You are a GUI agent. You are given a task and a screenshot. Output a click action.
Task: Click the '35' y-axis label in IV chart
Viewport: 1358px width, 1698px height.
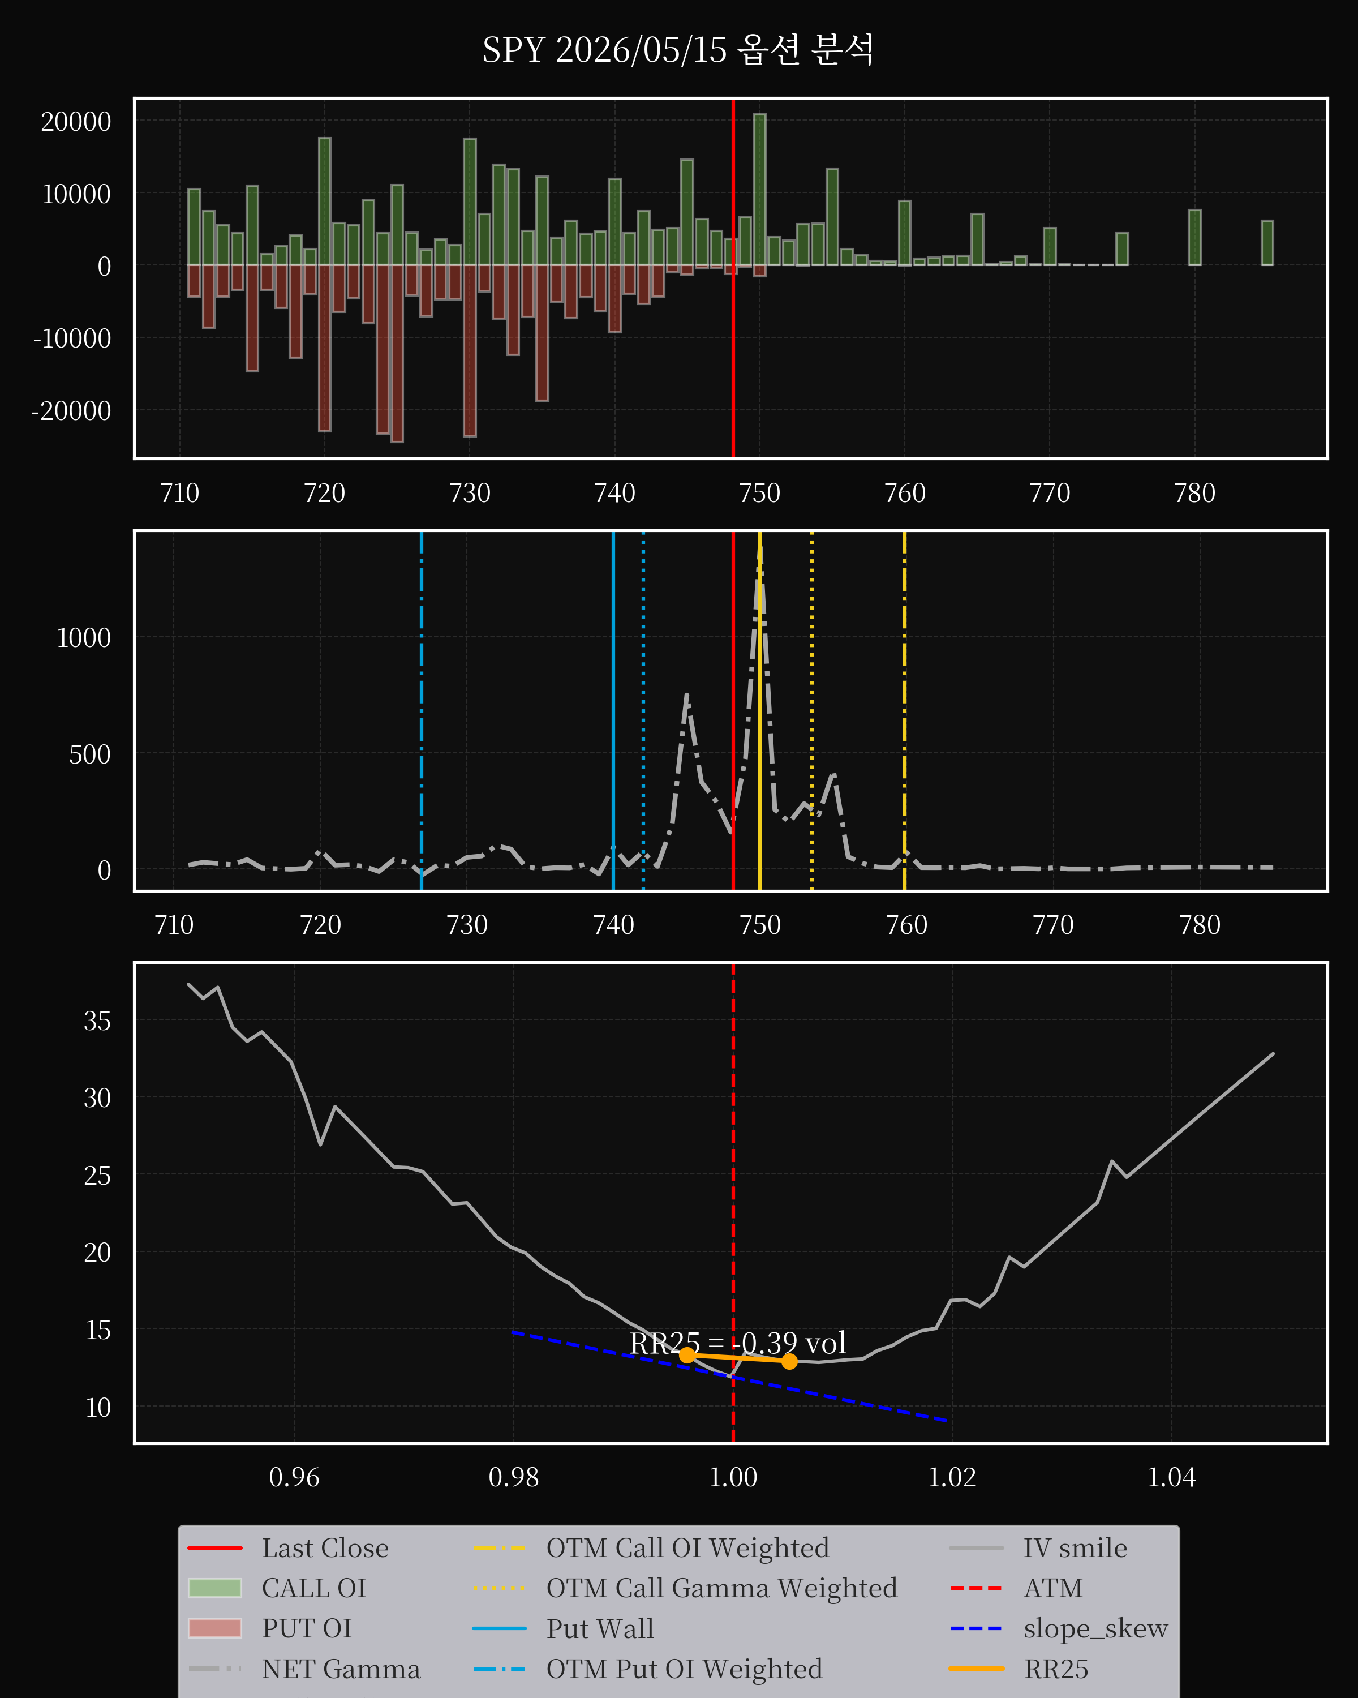click(x=98, y=1020)
